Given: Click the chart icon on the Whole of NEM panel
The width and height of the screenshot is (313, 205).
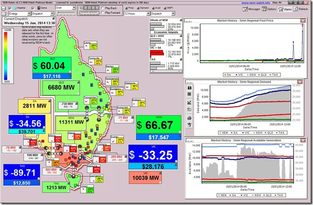Looking at the screenshot, I should pyautogui.click(x=181, y=20).
